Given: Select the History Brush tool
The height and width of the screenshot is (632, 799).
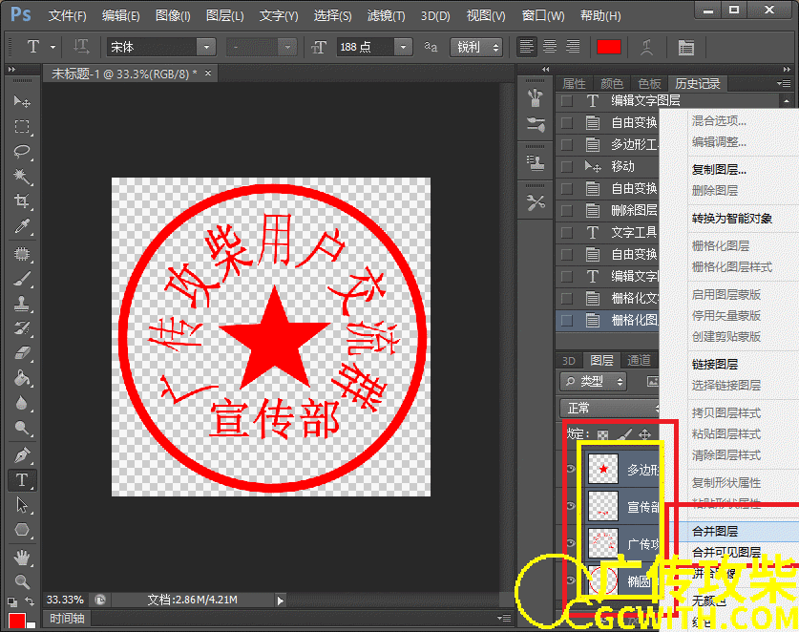Looking at the screenshot, I should coord(22,328).
